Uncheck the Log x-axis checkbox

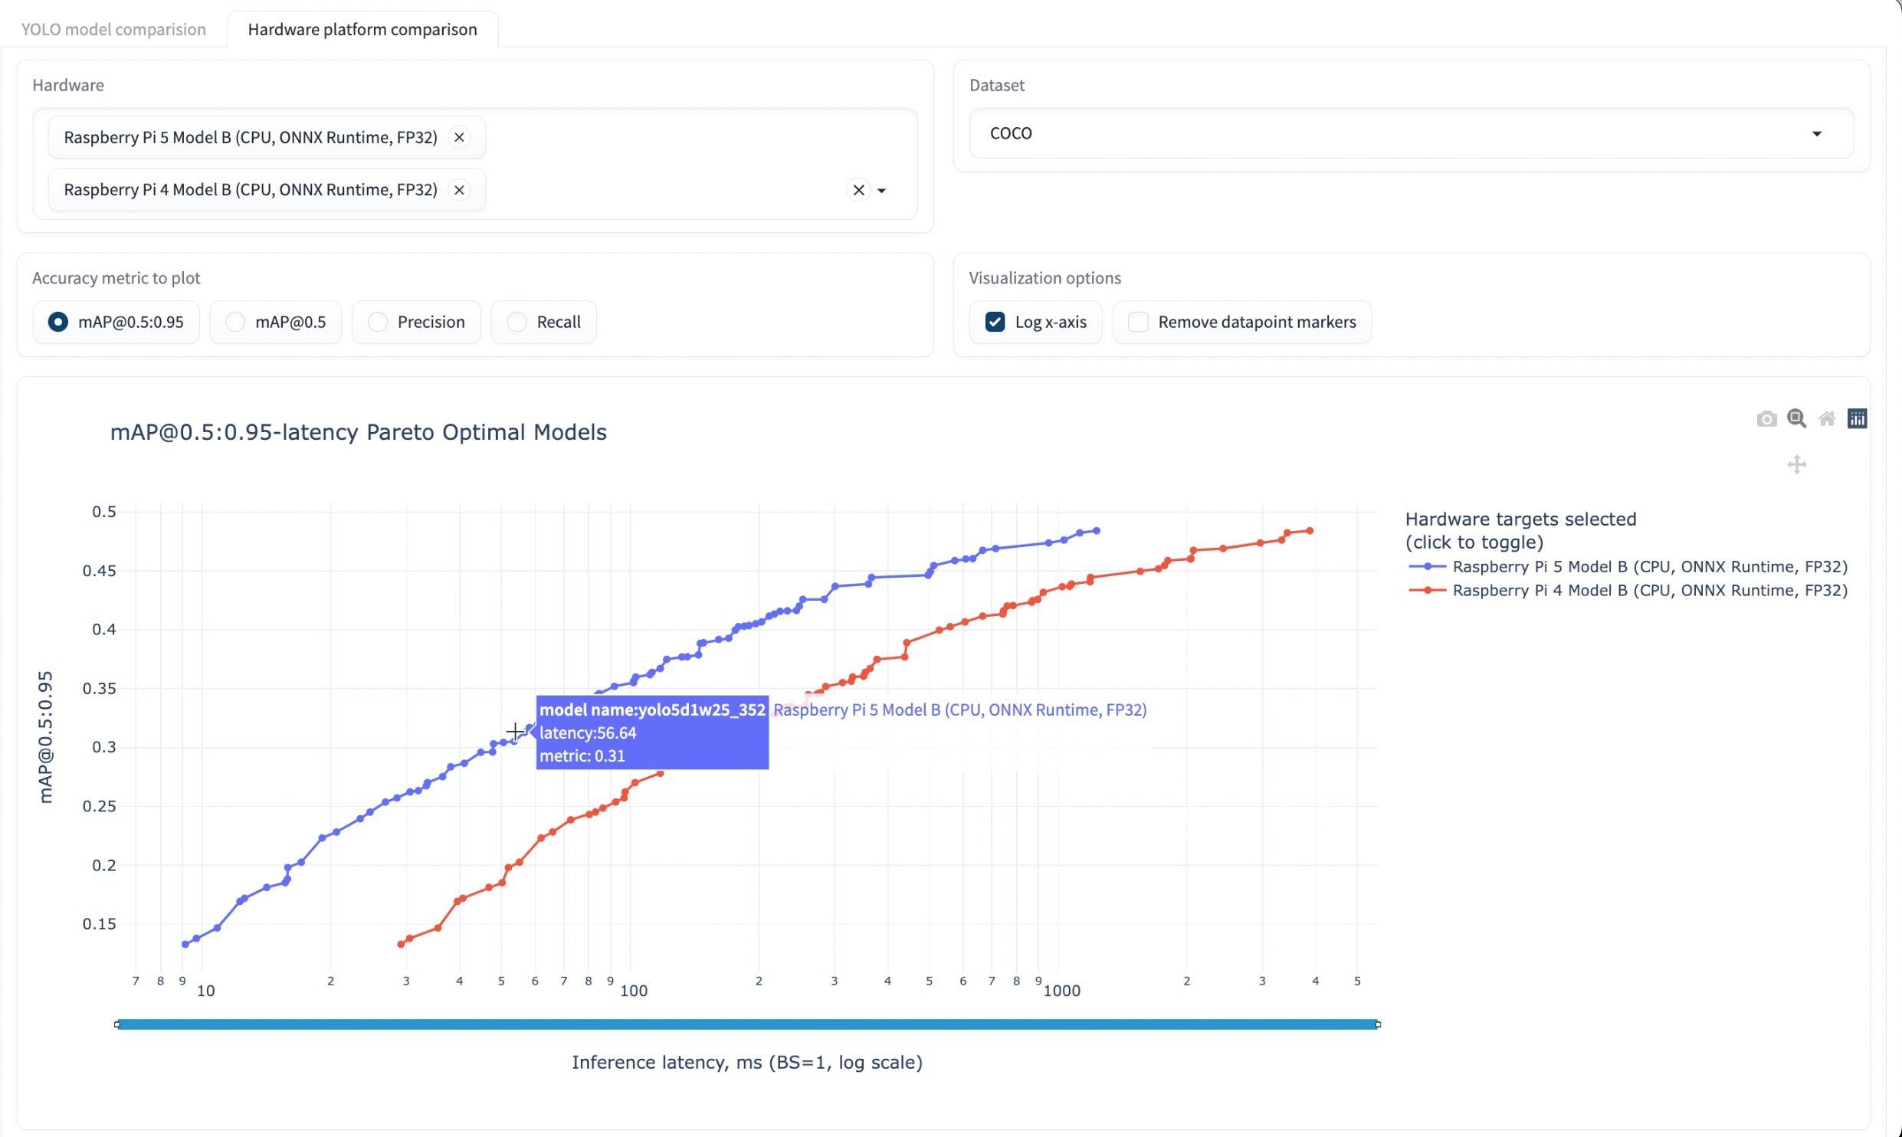pos(995,322)
